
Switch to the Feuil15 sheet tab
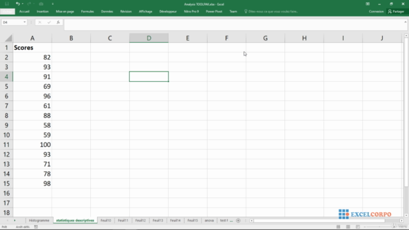click(192, 220)
